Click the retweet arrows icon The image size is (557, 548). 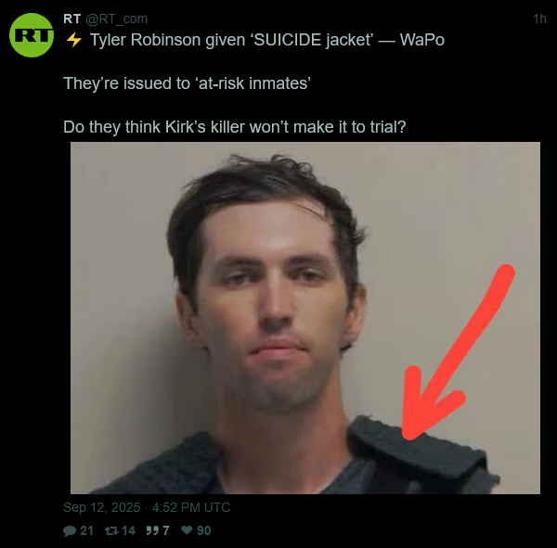click(111, 530)
